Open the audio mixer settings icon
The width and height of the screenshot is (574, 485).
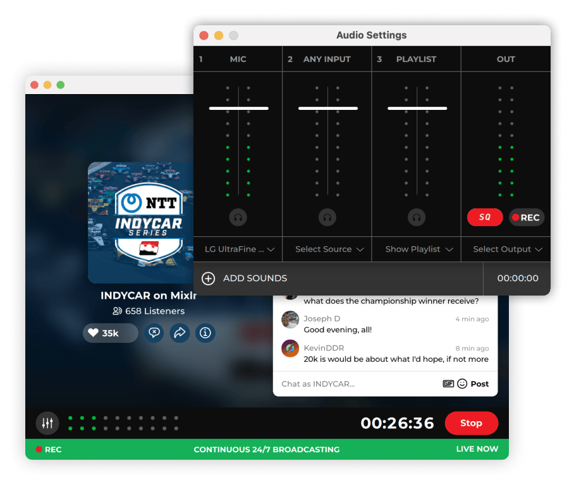47,423
